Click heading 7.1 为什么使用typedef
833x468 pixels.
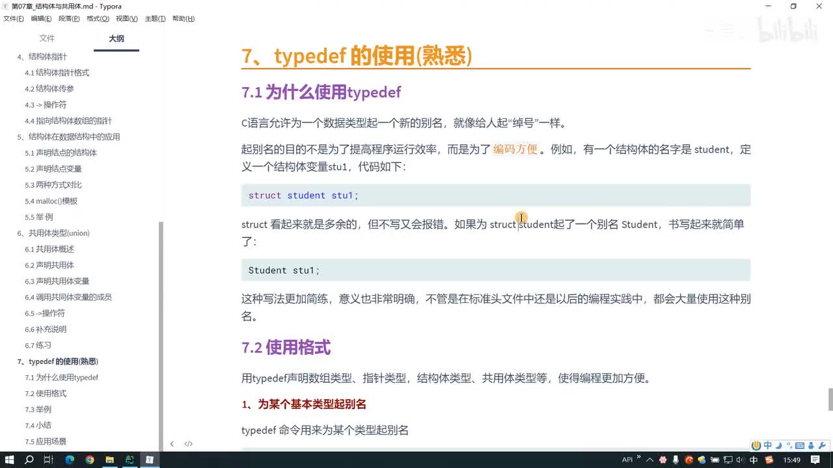pos(321,92)
